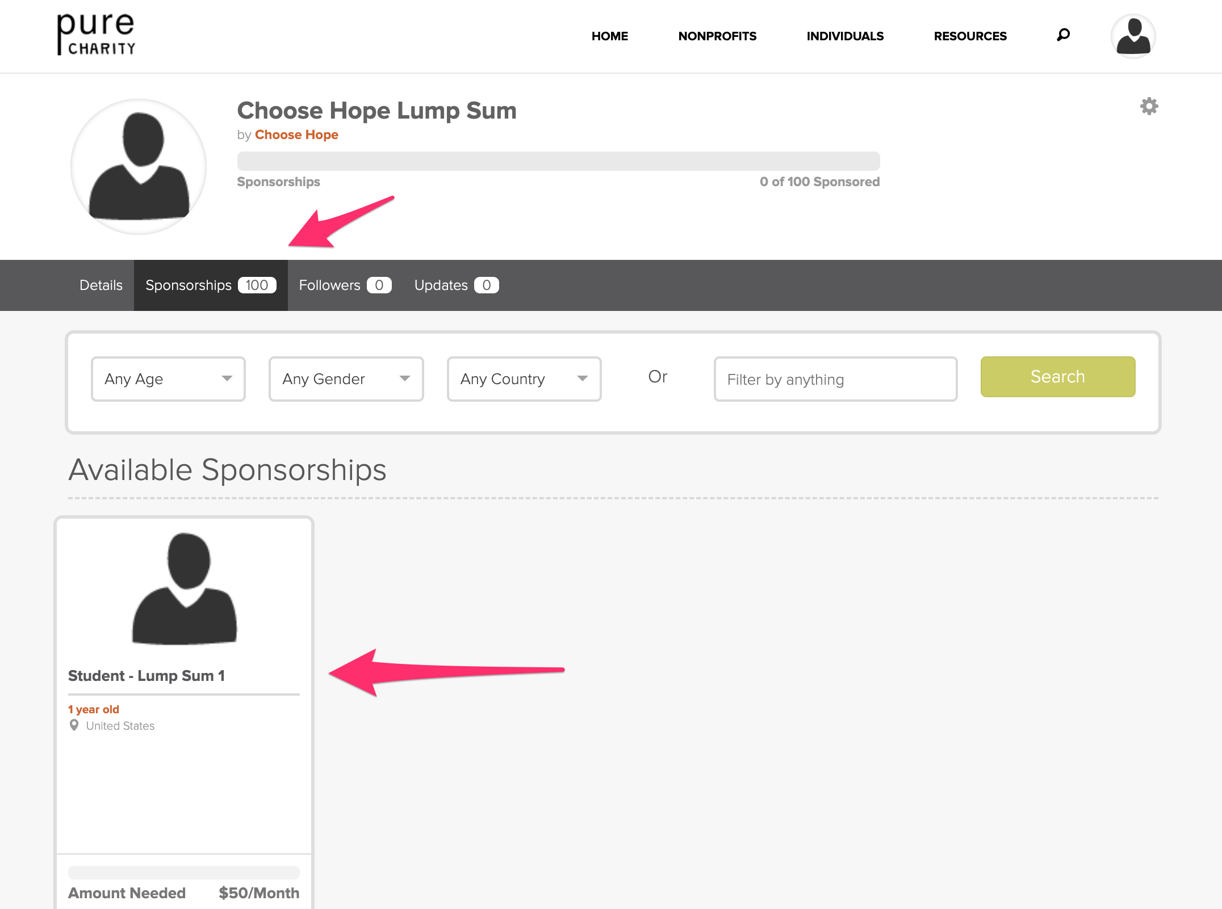
Task: Open the Choose Hope organization link
Action: 296,135
